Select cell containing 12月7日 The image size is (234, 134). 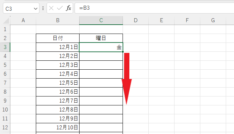[58, 101]
